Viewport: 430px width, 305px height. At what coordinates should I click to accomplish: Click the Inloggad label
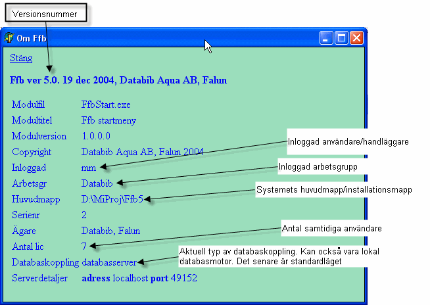tap(29, 168)
